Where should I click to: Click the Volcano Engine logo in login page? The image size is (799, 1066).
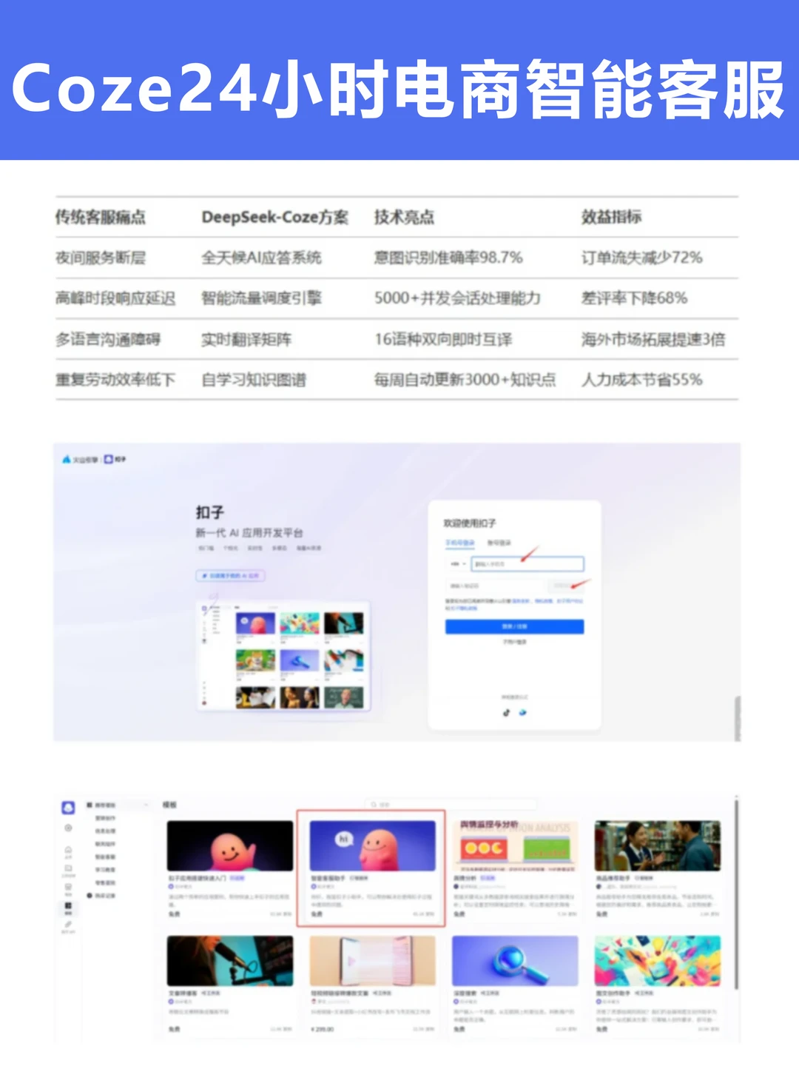pos(80,460)
